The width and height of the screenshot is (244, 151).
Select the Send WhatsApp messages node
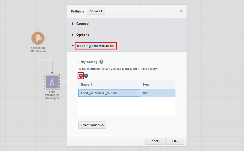click(x=52, y=82)
